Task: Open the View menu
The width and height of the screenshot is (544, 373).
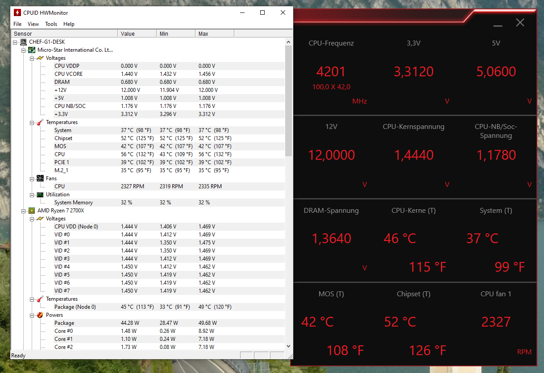Action: [33, 24]
